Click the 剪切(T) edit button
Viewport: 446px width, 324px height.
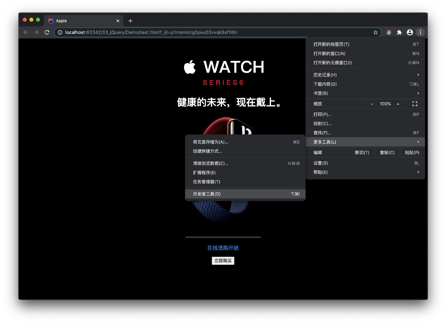point(362,152)
